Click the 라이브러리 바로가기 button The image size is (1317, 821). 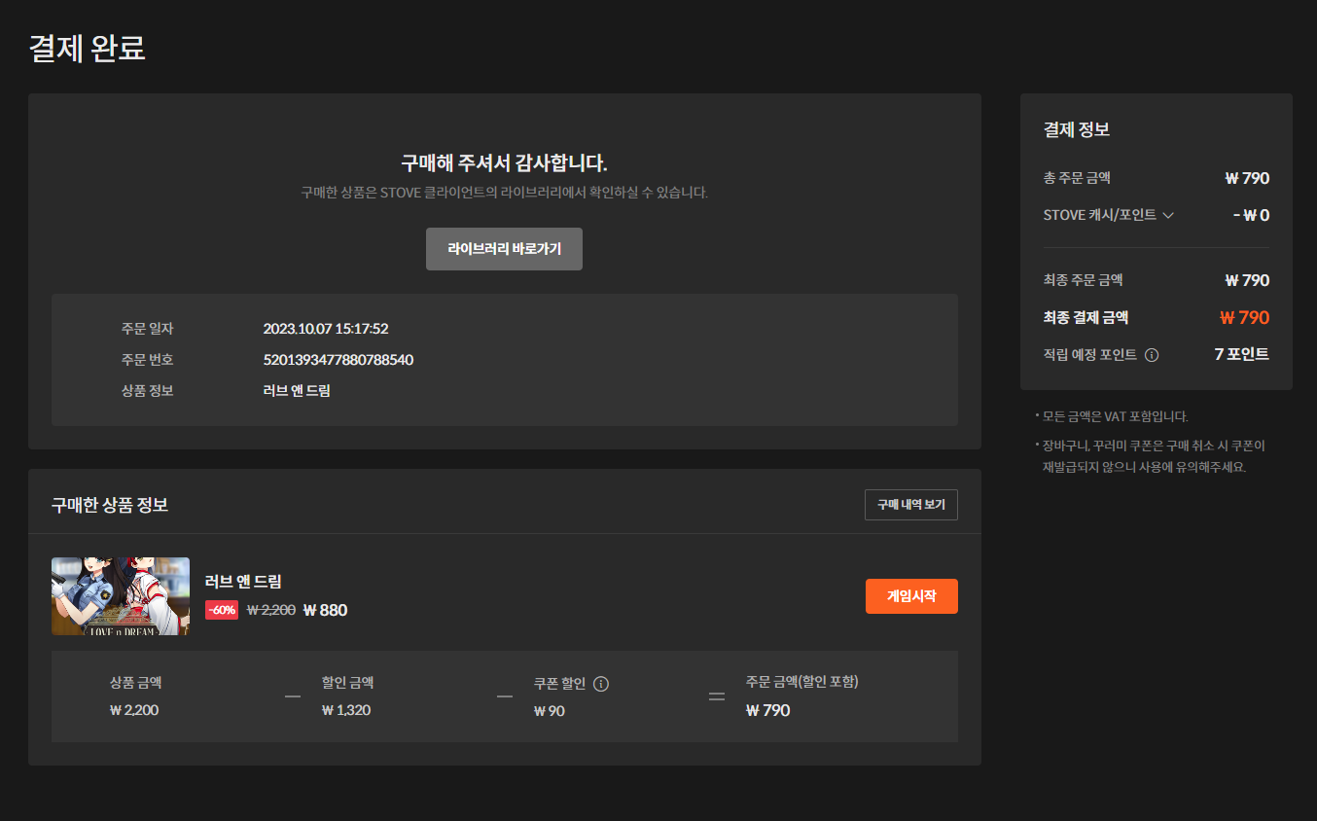pyautogui.click(x=504, y=249)
